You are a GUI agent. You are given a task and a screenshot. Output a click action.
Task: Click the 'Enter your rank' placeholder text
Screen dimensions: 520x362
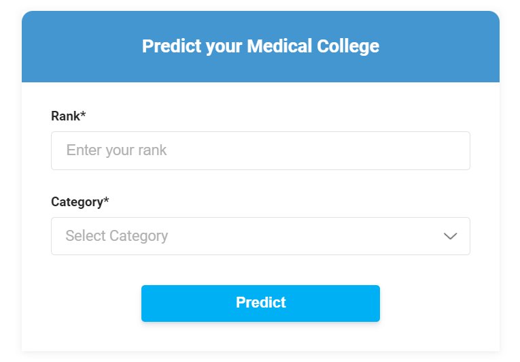[x=117, y=150]
